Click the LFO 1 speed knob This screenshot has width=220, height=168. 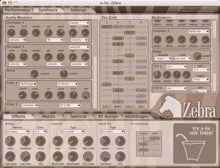click(x=157, y=74)
